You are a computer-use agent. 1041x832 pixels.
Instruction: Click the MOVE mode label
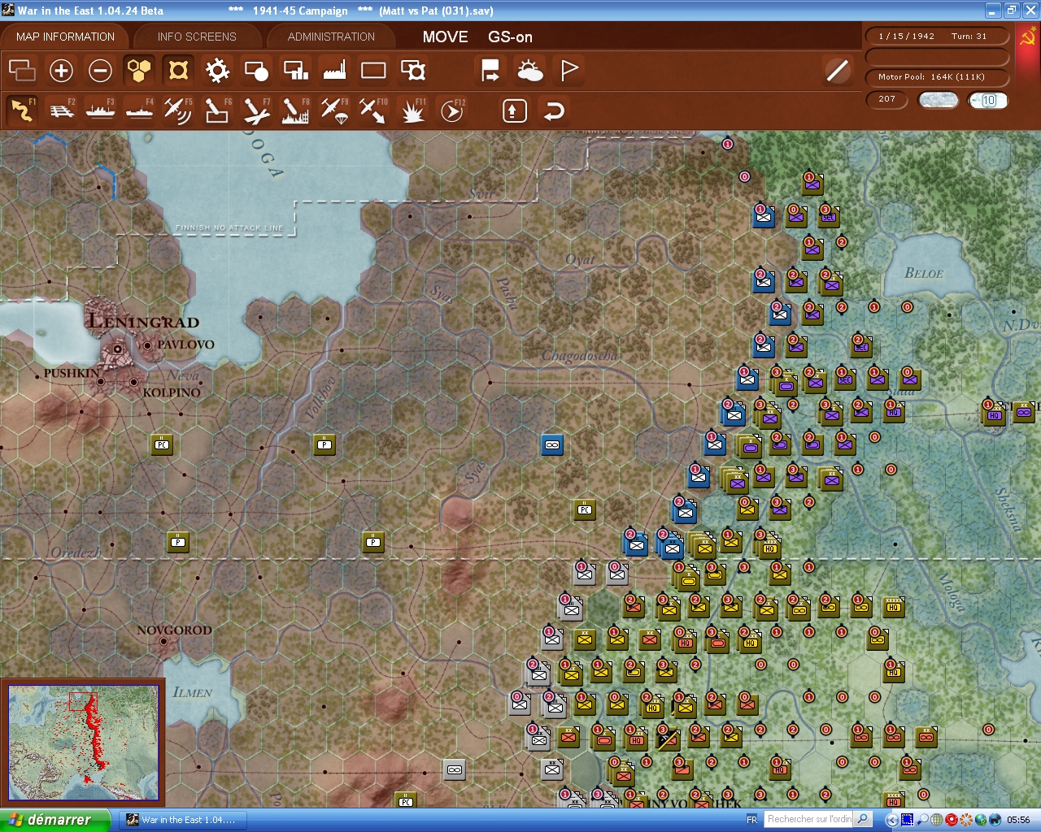[445, 37]
